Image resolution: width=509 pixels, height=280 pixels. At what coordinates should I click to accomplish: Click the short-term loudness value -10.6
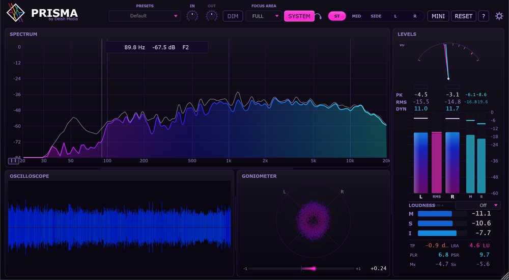coord(482,223)
